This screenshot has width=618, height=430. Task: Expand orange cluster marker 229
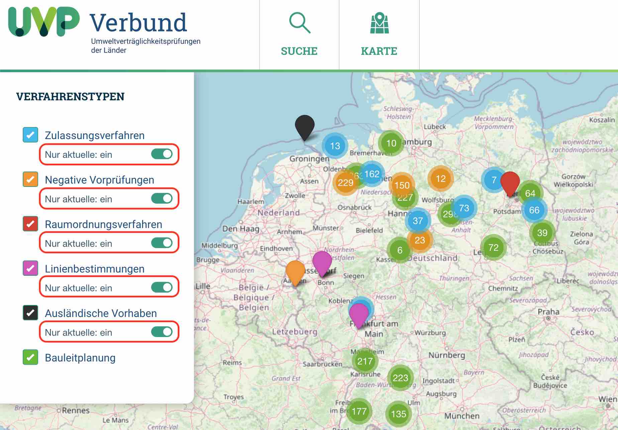pos(345,183)
